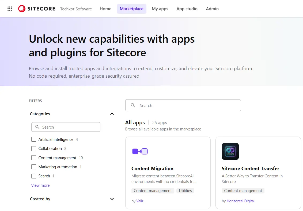Image resolution: width=303 pixels, height=211 pixels.
Task: Open the My apps tab
Action: click(x=160, y=9)
